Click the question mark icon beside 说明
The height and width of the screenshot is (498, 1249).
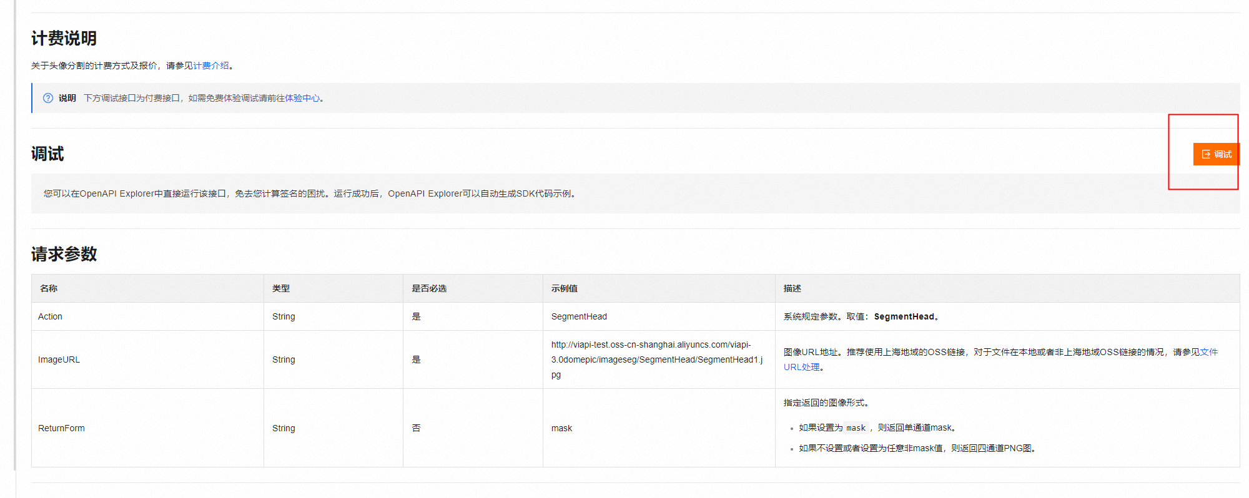click(x=48, y=98)
